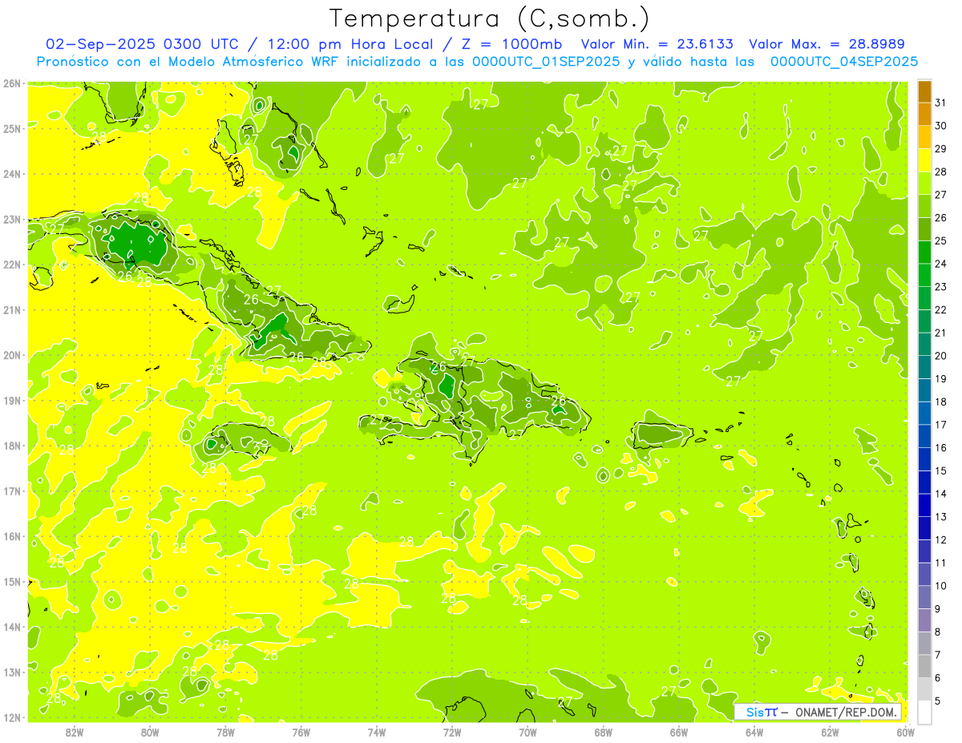Click the 17N latitude axis label
This screenshot has width=962, height=743.
11,491
